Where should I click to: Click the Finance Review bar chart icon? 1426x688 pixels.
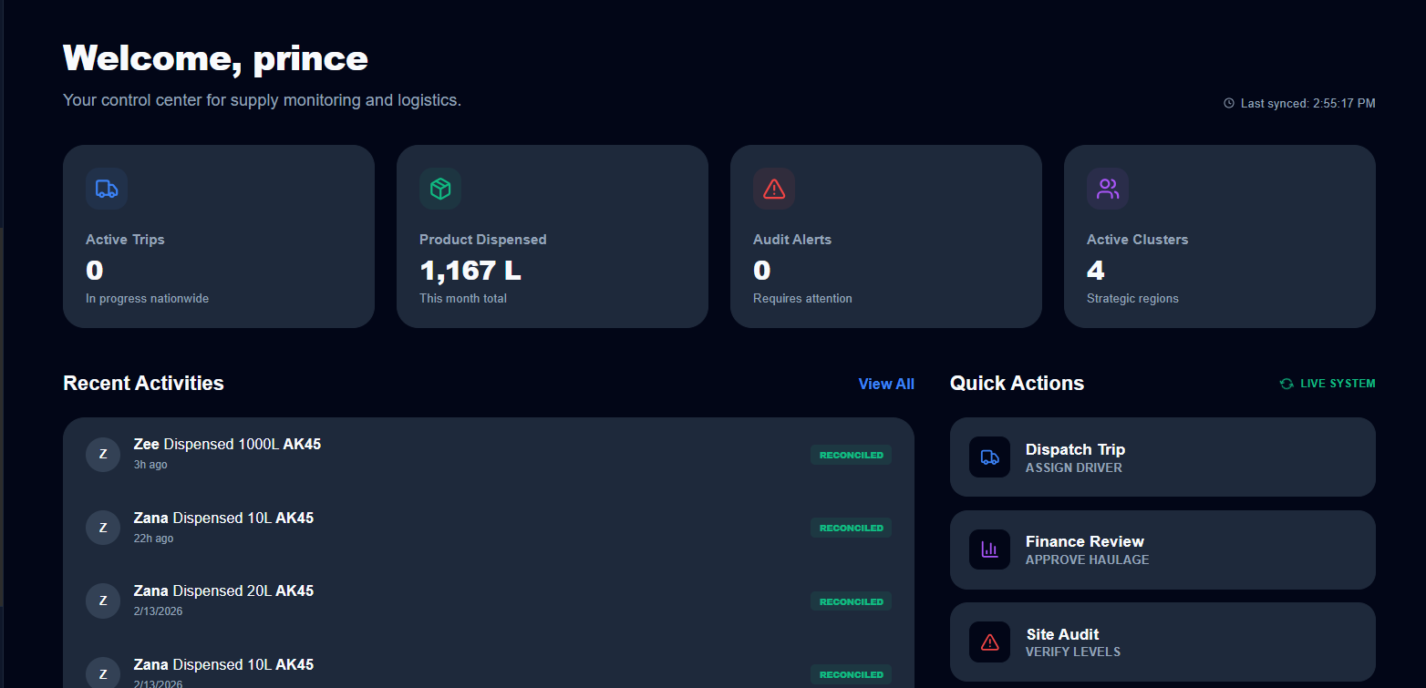(x=989, y=549)
